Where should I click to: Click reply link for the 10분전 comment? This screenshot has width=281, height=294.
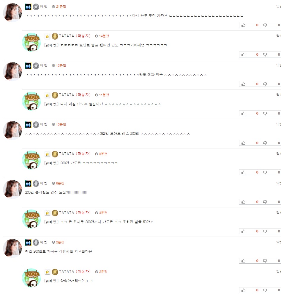point(279,124)
